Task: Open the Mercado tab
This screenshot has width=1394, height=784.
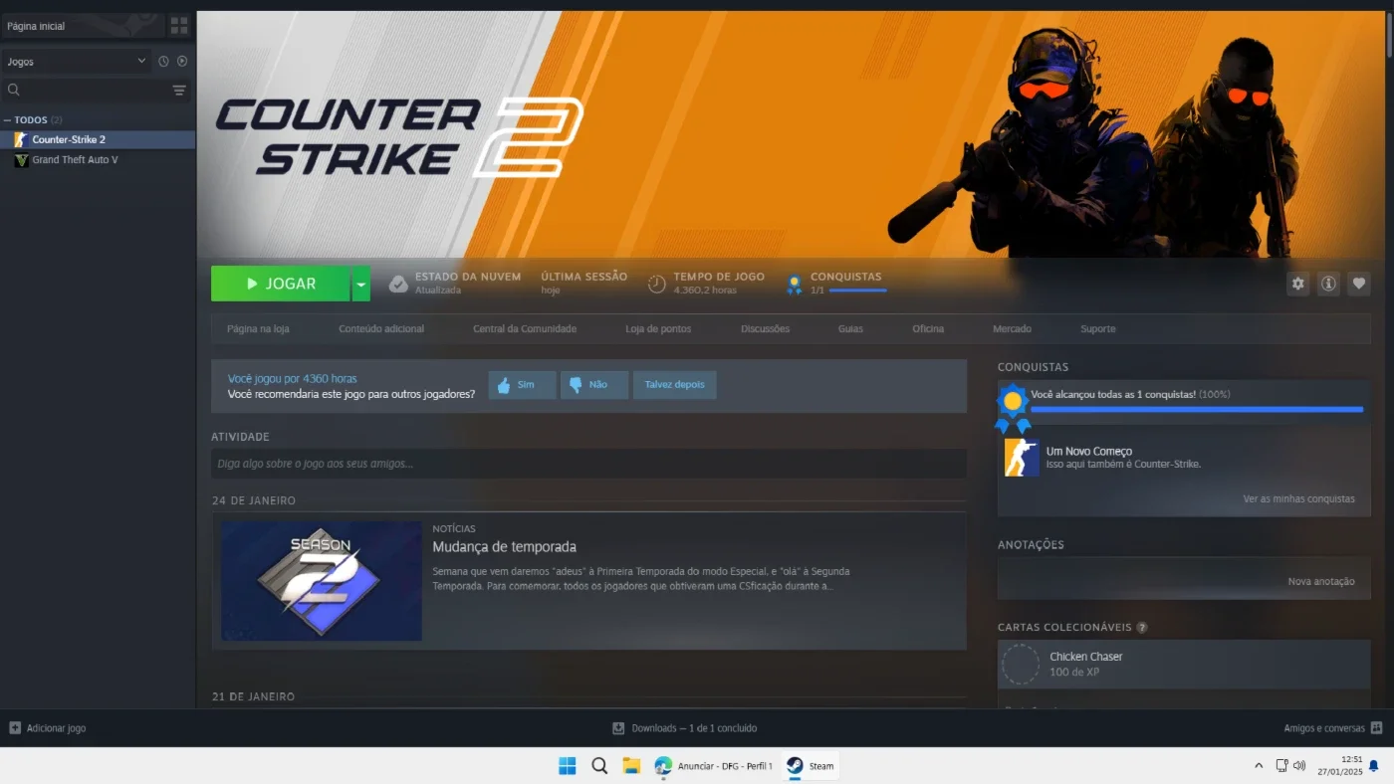Action: (1012, 329)
